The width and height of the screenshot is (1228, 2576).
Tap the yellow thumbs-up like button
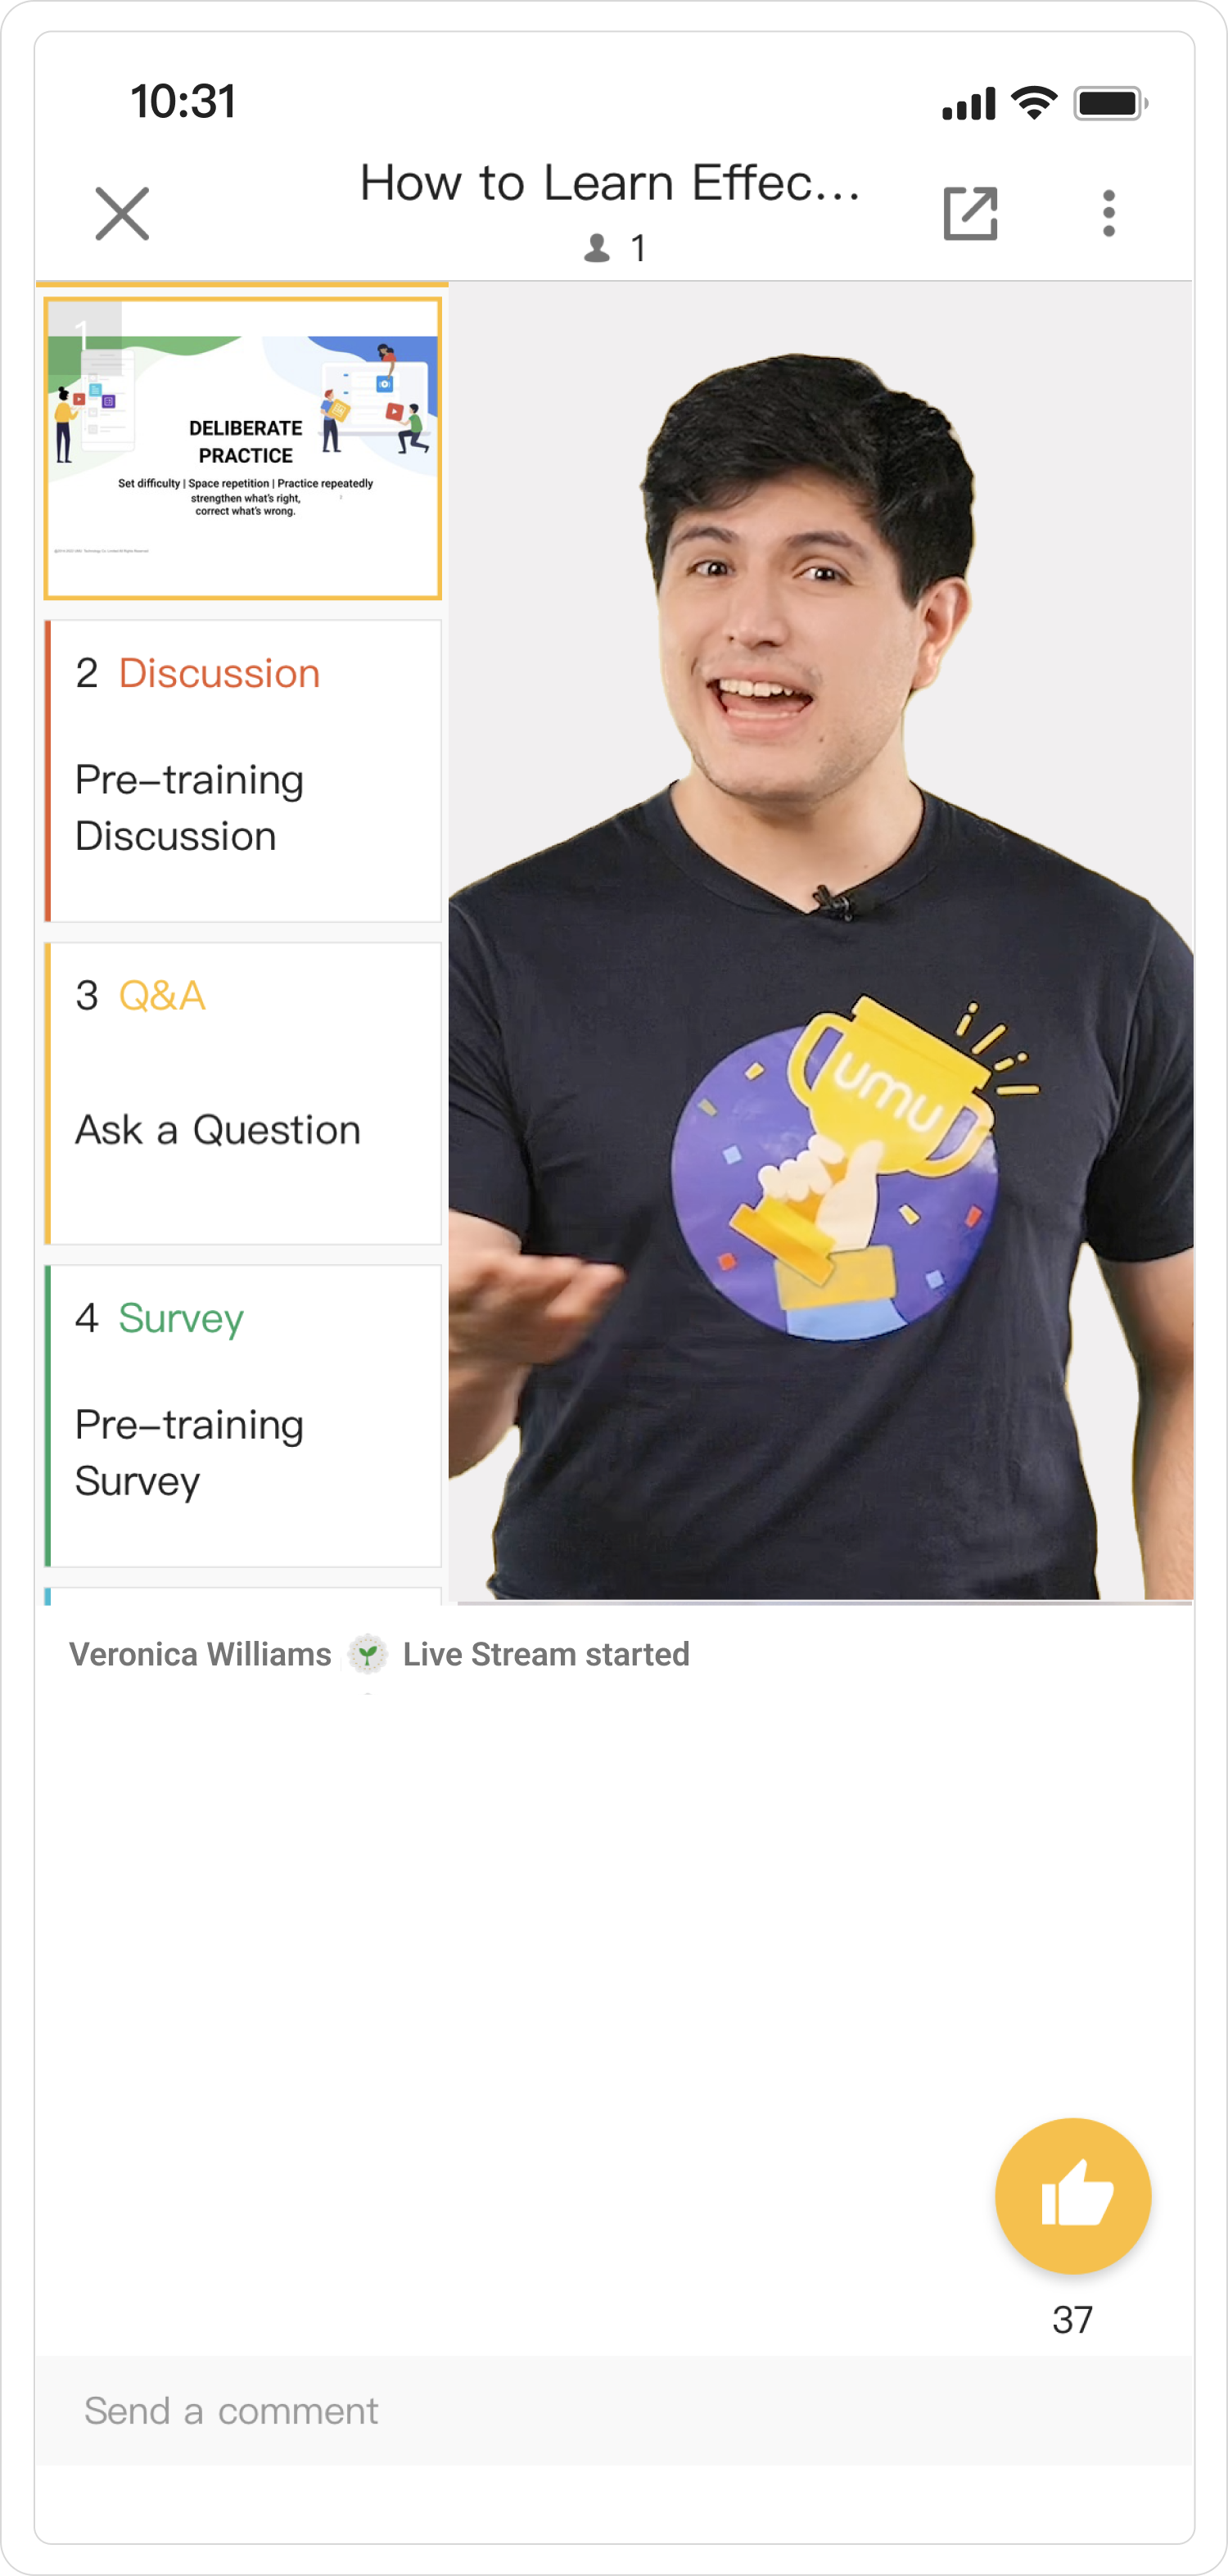click(x=1073, y=2195)
